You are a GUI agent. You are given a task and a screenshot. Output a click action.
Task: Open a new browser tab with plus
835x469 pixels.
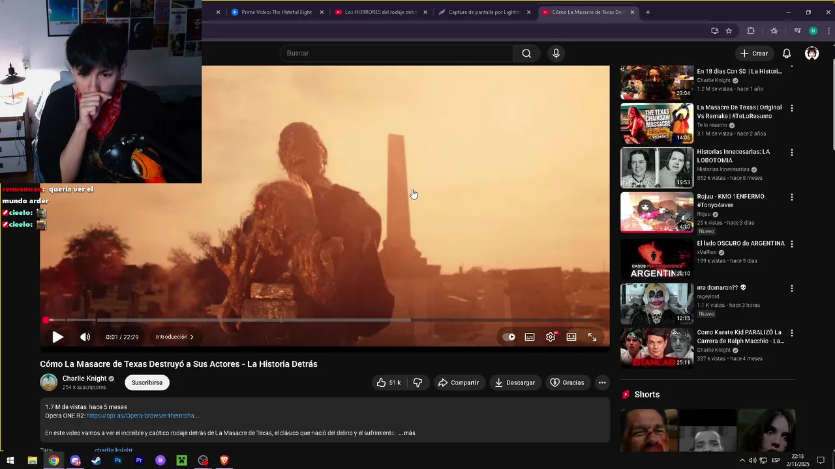(x=648, y=12)
